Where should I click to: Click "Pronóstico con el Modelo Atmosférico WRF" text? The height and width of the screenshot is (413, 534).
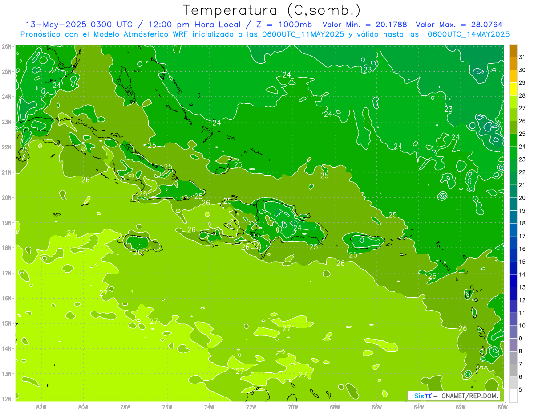click(104, 34)
